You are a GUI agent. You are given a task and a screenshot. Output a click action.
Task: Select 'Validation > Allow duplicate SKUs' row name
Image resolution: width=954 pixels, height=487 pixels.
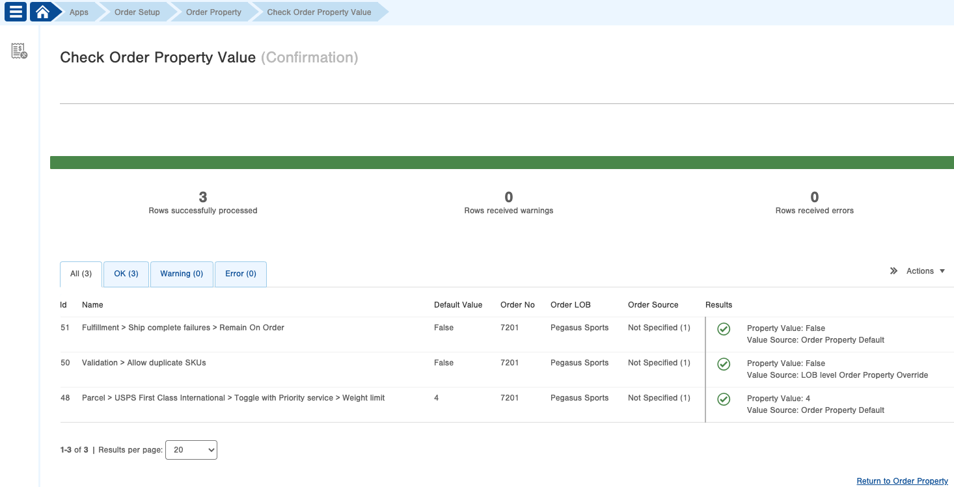click(144, 363)
